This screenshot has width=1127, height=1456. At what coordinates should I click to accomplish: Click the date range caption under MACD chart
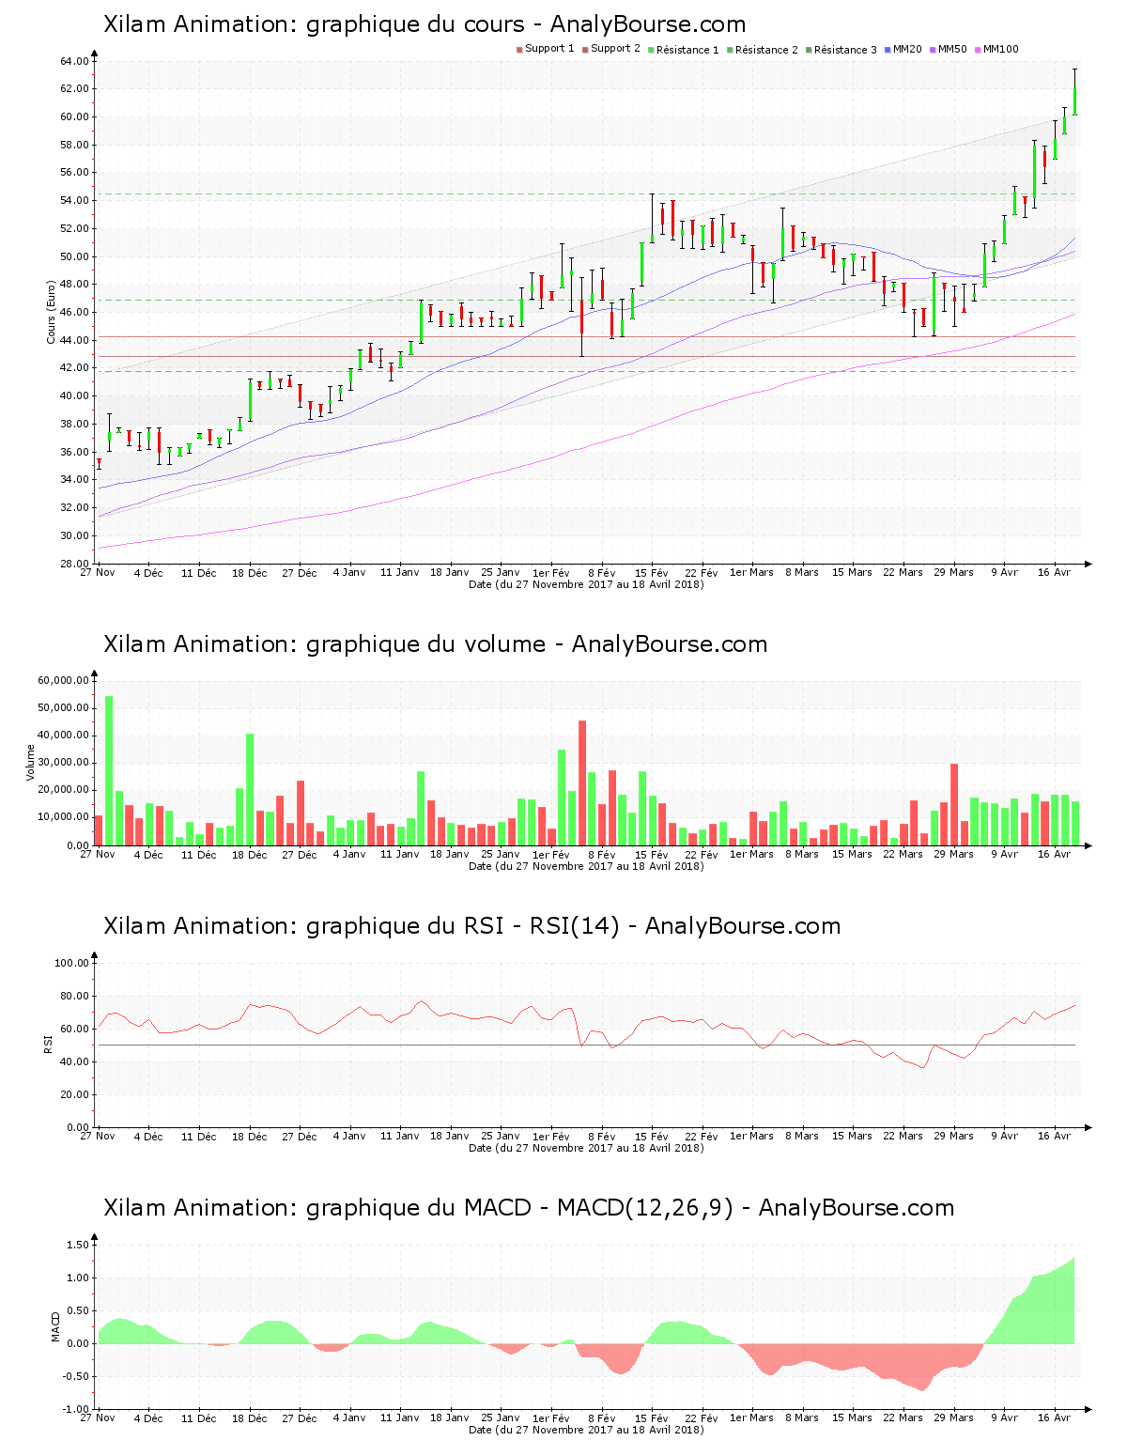coord(586,1430)
